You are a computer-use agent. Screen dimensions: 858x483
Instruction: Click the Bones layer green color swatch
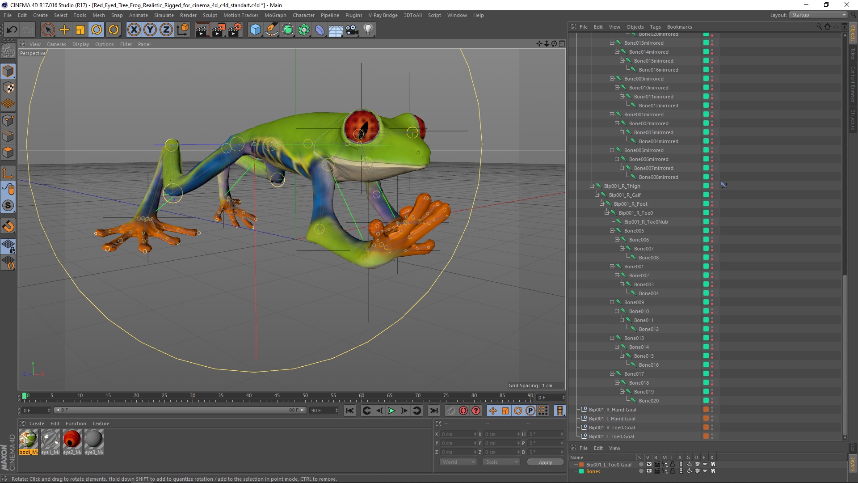click(581, 471)
